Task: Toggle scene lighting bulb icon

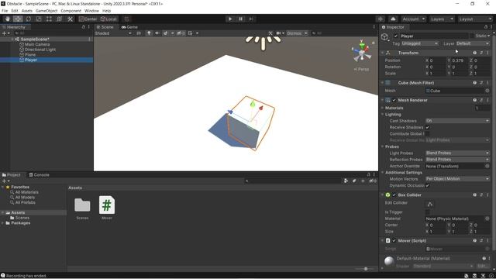Action: tap(149, 33)
